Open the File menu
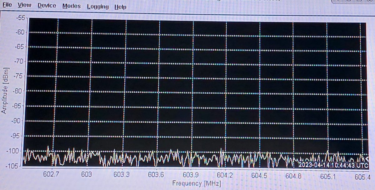The image size is (375, 190). (x=7, y=5)
